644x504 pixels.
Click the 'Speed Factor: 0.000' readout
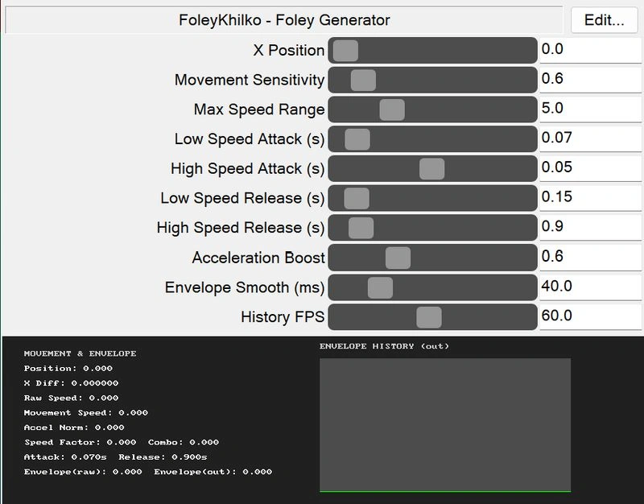(x=80, y=442)
